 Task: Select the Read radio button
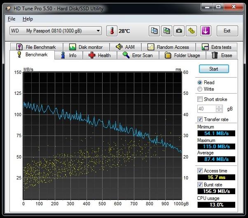tap(200, 83)
